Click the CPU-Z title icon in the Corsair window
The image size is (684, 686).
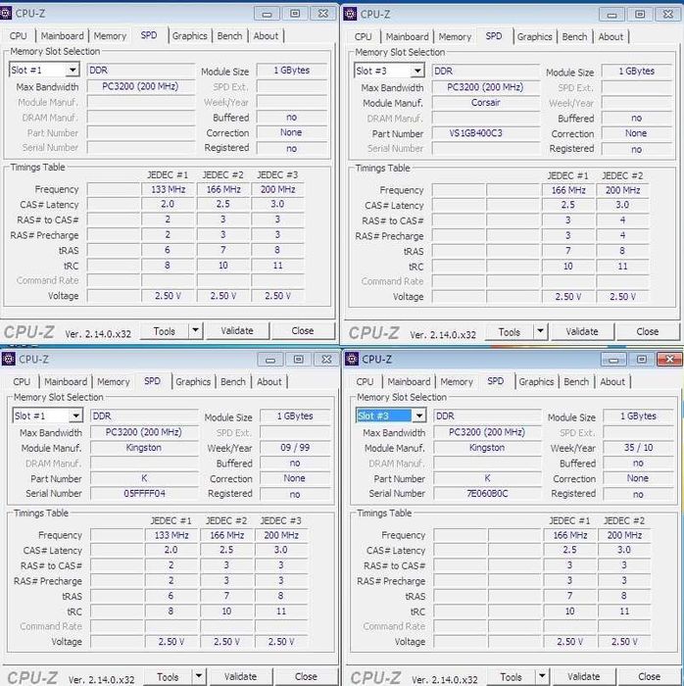[x=350, y=14]
